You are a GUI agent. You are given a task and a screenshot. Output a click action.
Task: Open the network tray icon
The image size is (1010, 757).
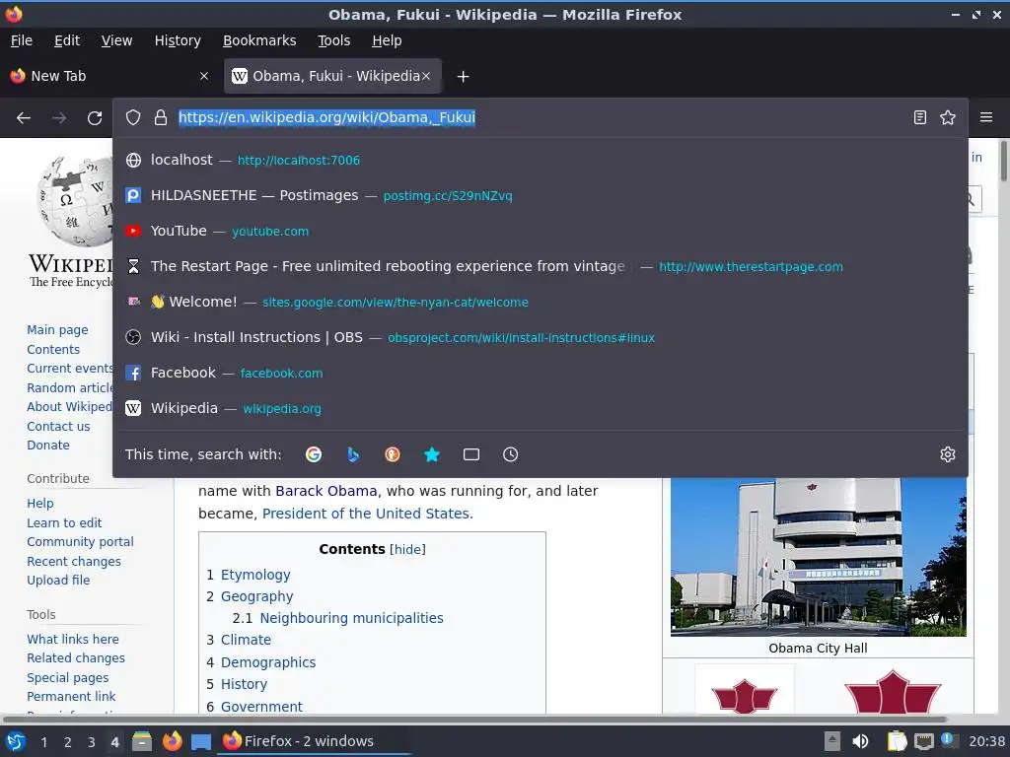[923, 741]
